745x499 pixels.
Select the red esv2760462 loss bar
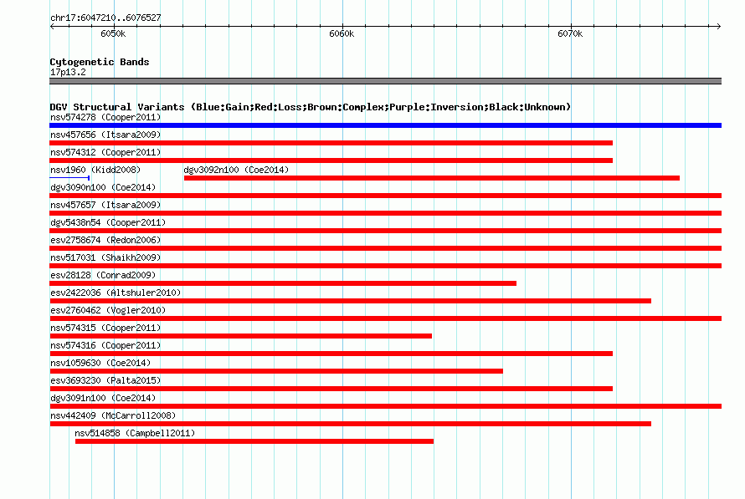click(x=385, y=318)
